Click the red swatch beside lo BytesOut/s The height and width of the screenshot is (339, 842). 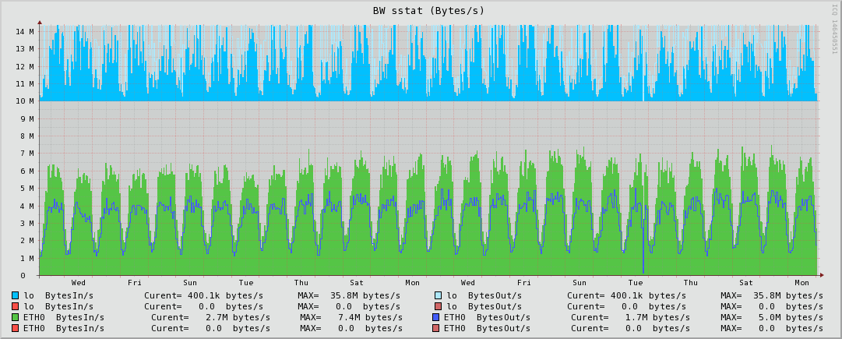438,307
